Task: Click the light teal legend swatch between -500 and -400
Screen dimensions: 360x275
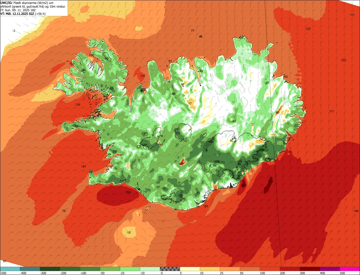Action: [10, 269]
